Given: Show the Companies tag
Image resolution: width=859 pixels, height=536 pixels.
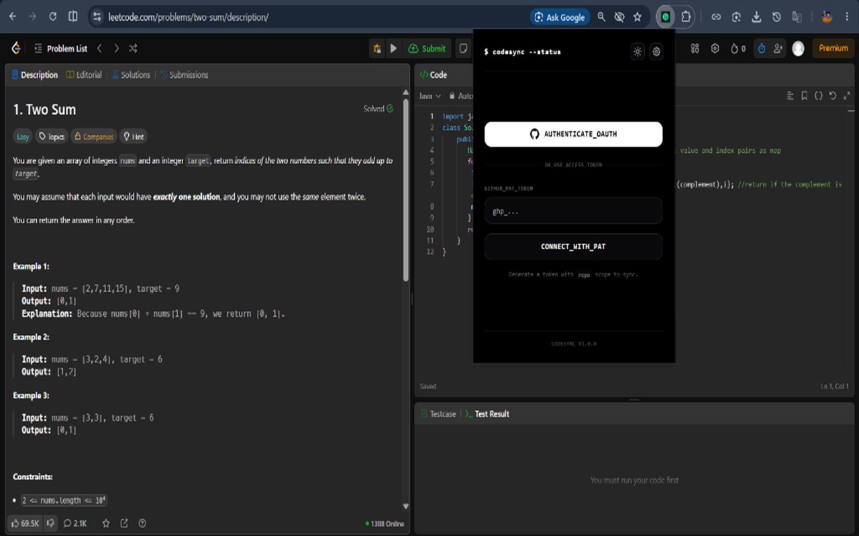Looking at the screenshot, I should [x=93, y=137].
